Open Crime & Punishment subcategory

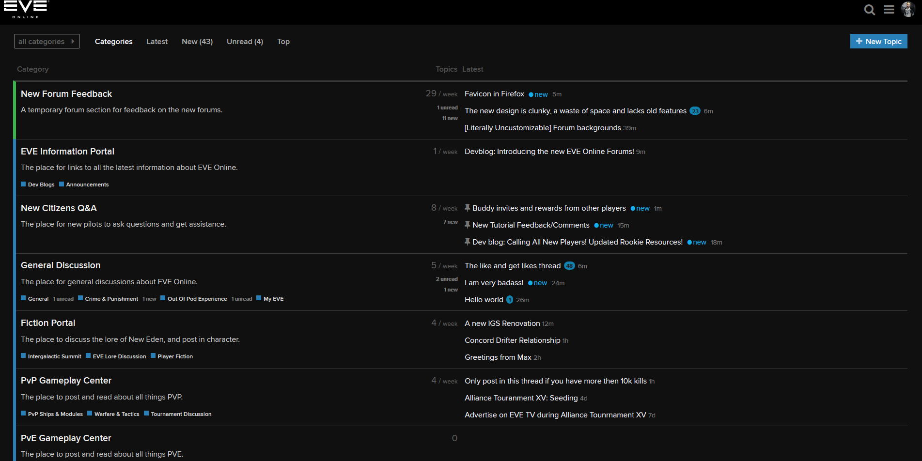[108, 299]
